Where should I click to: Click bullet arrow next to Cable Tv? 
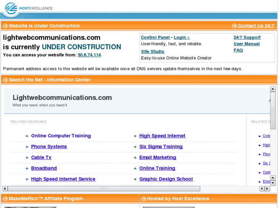point(27,158)
